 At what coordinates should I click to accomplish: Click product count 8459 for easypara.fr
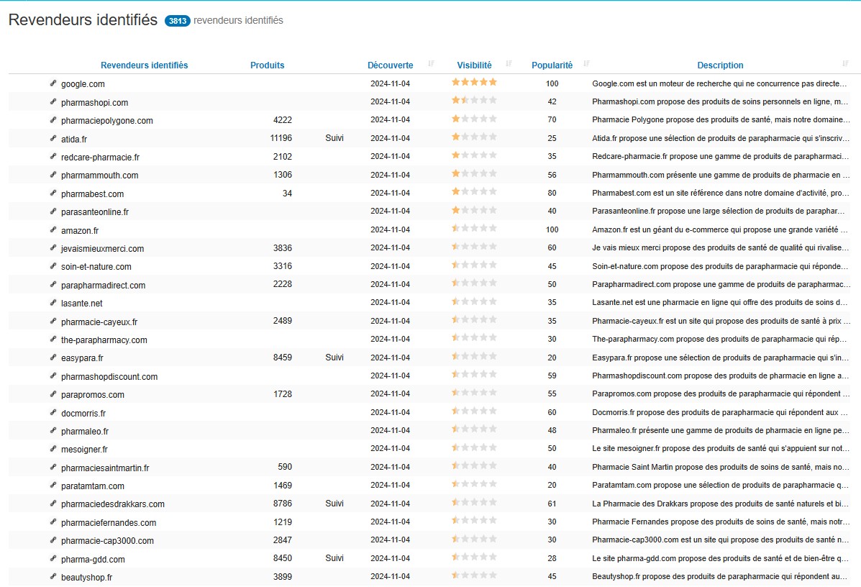click(x=283, y=357)
